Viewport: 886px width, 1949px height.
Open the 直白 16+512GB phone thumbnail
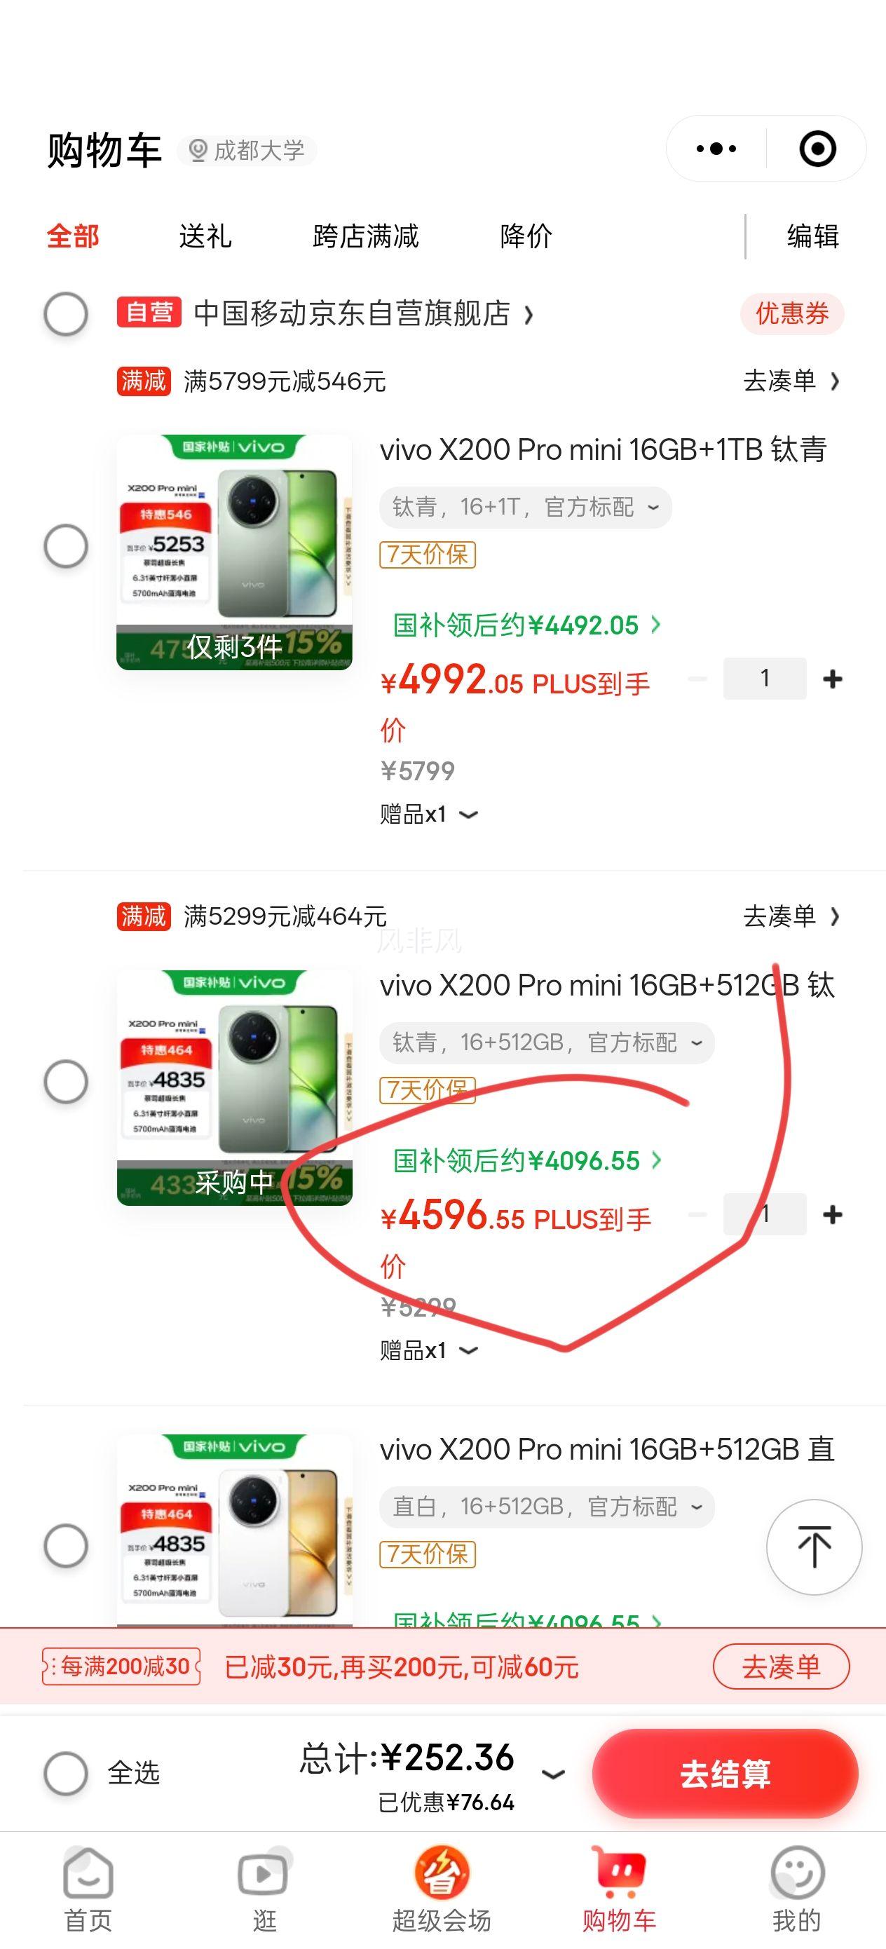tap(235, 1530)
